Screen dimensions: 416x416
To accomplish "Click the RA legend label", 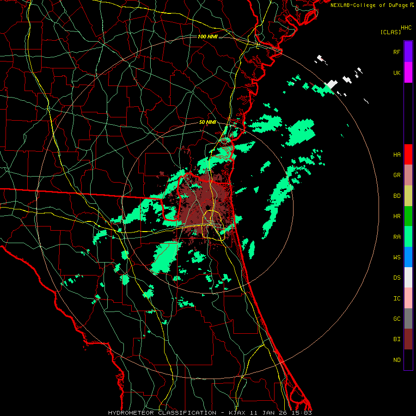I will 397,237.
